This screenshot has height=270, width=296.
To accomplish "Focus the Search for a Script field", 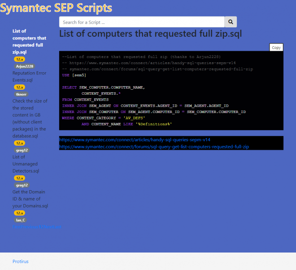I will click(142, 22).
